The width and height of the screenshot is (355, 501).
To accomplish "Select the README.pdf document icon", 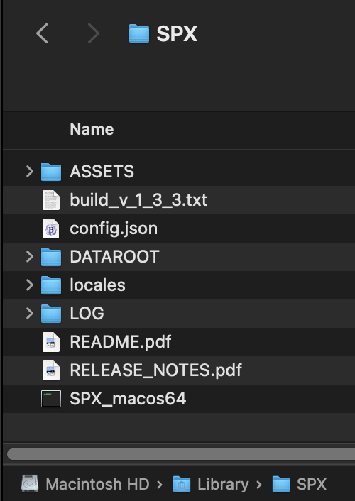I will 51,342.
